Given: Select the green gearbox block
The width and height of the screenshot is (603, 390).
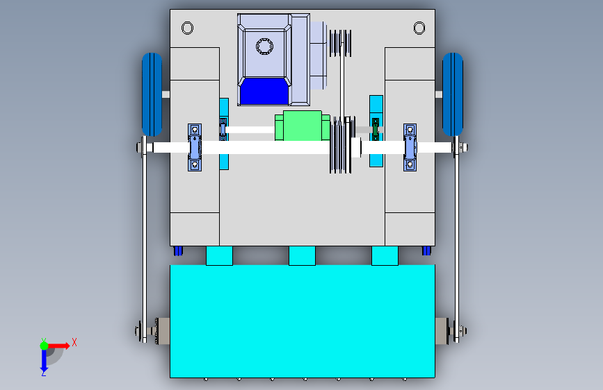Looking at the screenshot, I should 303,126.
